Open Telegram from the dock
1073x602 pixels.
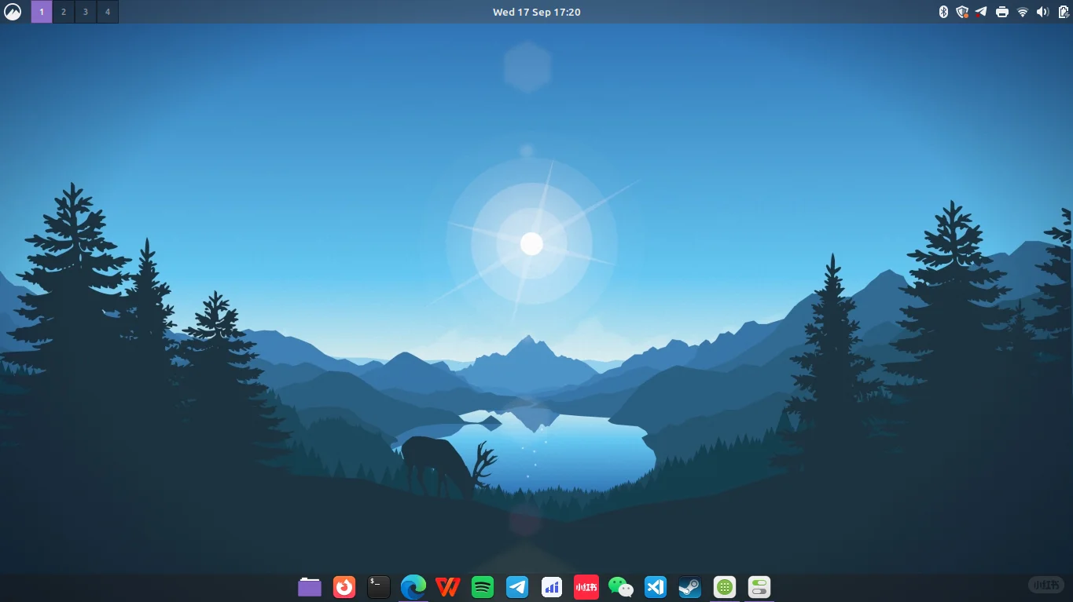coord(516,586)
